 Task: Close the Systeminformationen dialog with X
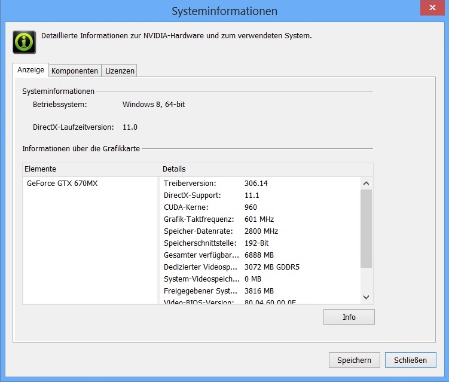(x=432, y=8)
